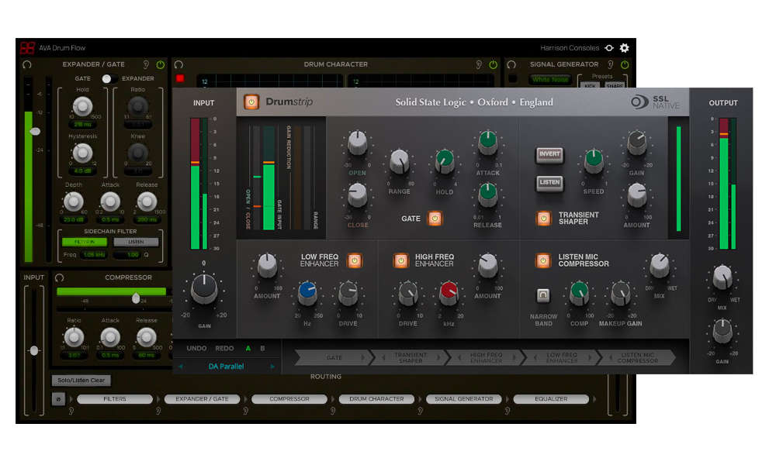Click the Drum Character reset arrow icon
The height and width of the screenshot is (465, 776).
(178, 65)
